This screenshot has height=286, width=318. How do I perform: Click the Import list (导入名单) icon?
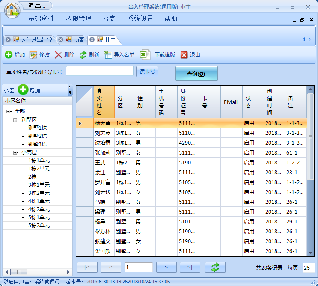click(108, 55)
